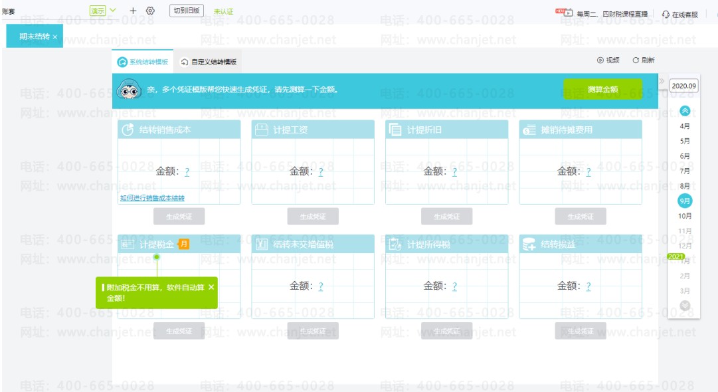Select 5月 in month timeline
The width and height of the screenshot is (718, 392).
(685, 141)
